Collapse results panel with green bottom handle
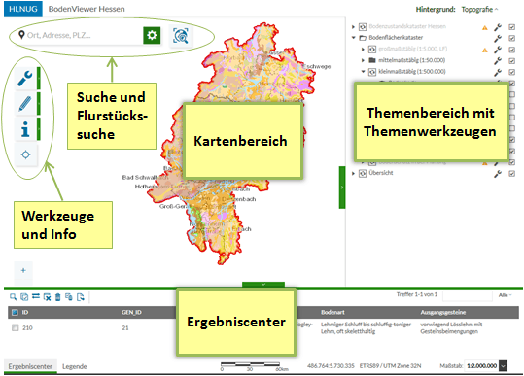This screenshot has height=376, width=524. tap(263, 284)
